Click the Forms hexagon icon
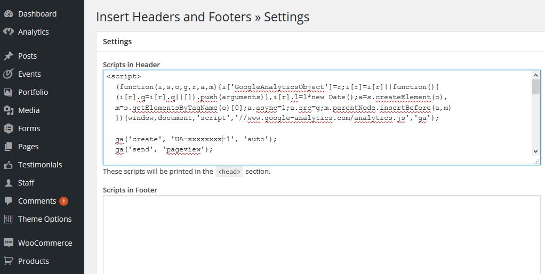The width and height of the screenshot is (545, 274). pyautogui.click(x=9, y=128)
